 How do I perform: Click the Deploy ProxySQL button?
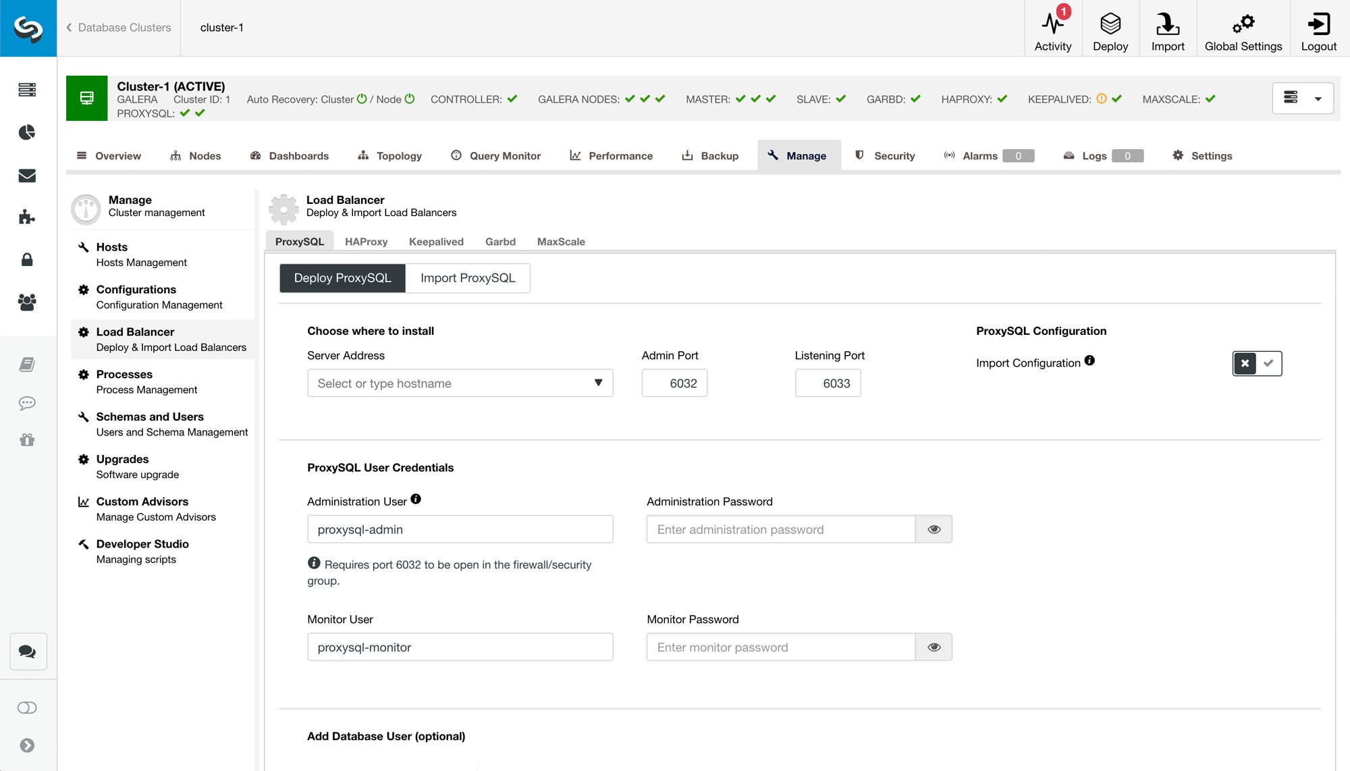[x=343, y=277]
